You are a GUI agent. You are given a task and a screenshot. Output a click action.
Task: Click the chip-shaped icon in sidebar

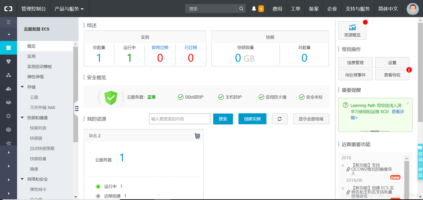coord(8,116)
